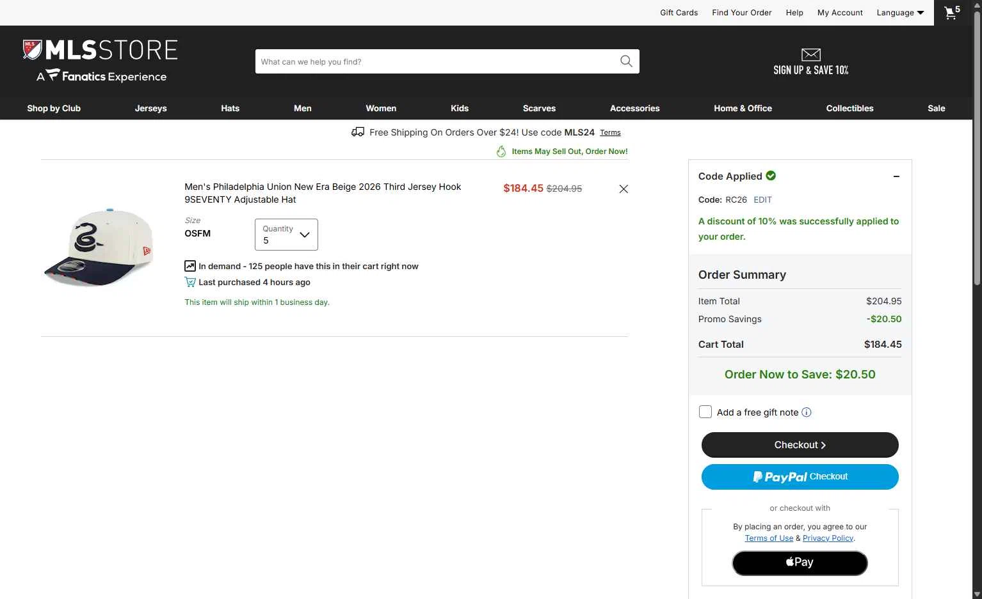The width and height of the screenshot is (982, 599).
Task: Click the struck-through $204.95 price
Action: [x=564, y=189]
